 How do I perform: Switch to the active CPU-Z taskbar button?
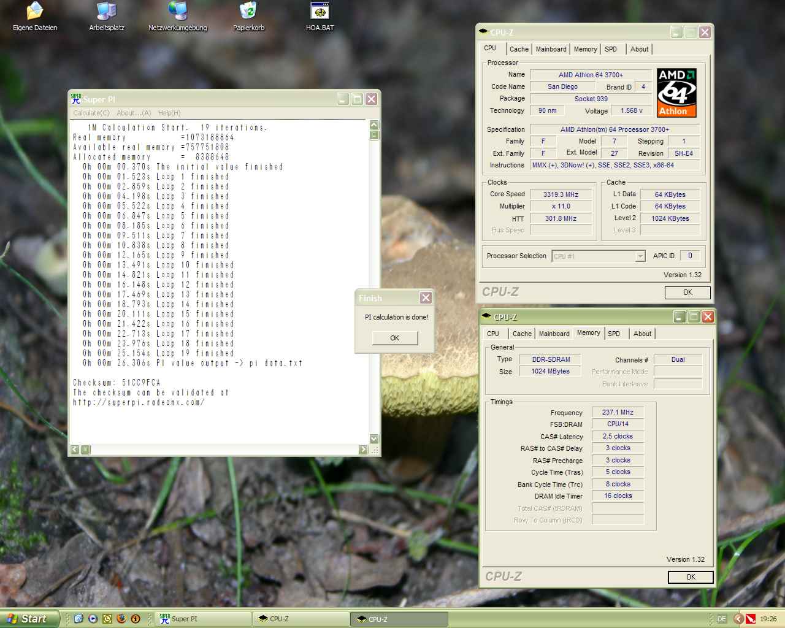(x=399, y=619)
